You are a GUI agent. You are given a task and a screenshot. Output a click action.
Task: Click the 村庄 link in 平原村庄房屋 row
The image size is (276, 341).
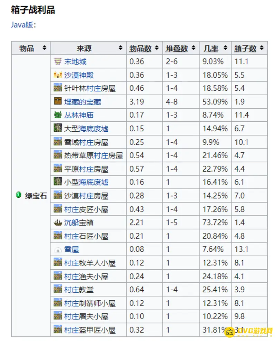86,169
